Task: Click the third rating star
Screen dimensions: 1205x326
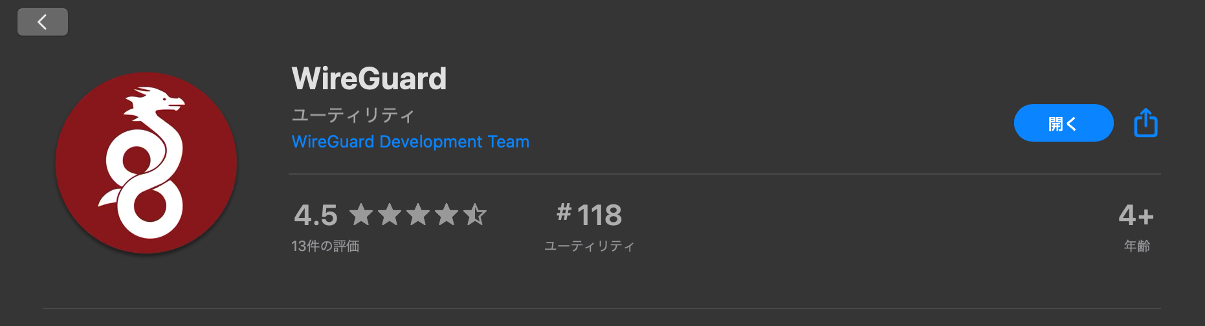Action: 418,214
